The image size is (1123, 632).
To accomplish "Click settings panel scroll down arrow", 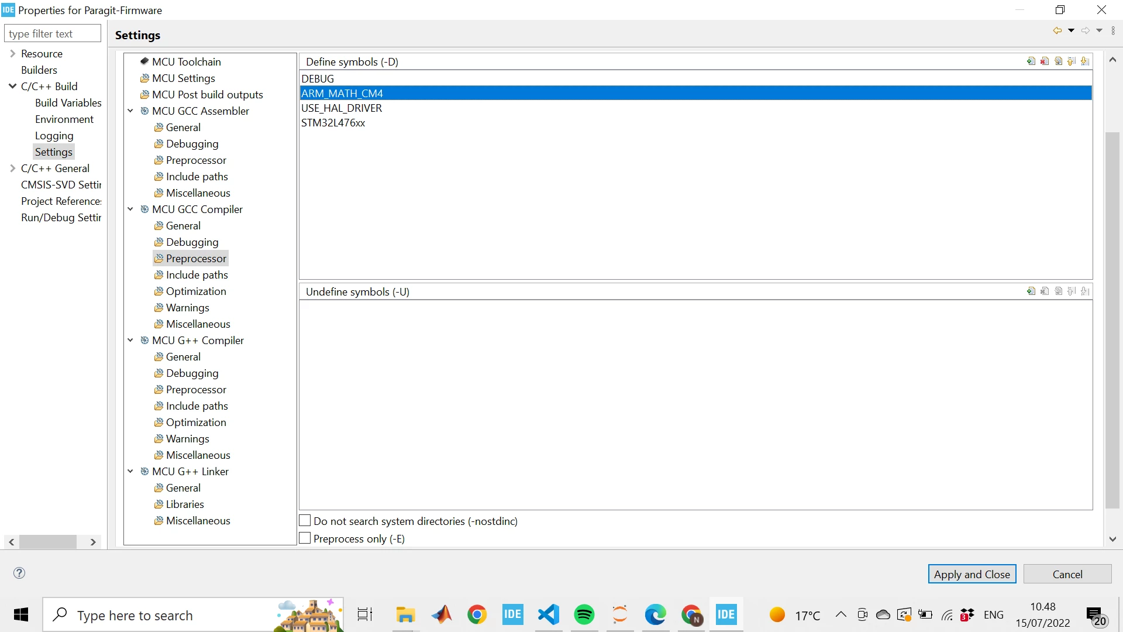I will (1112, 539).
